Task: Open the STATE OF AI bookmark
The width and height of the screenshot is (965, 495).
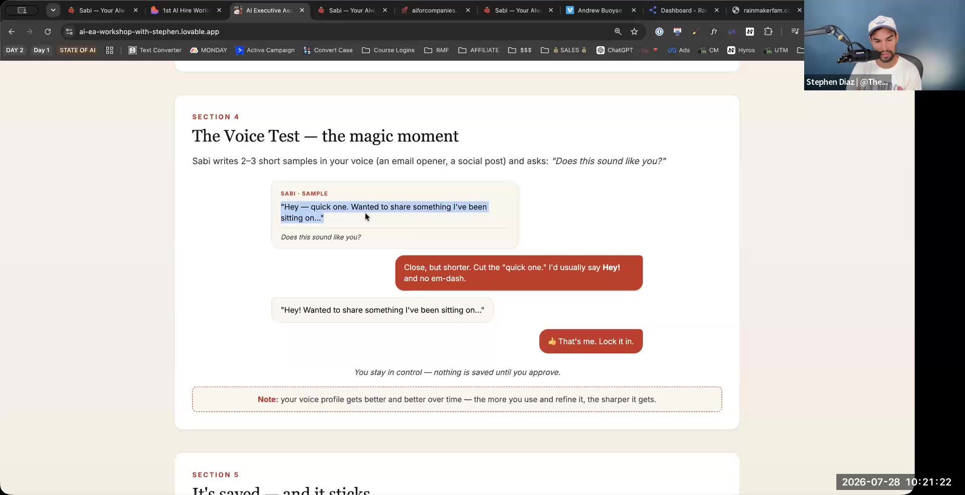Action: tap(77, 50)
